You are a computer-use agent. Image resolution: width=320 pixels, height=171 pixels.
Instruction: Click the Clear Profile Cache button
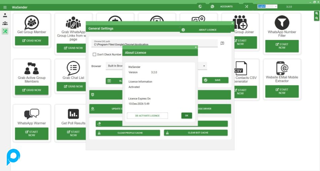pos(128,133)
